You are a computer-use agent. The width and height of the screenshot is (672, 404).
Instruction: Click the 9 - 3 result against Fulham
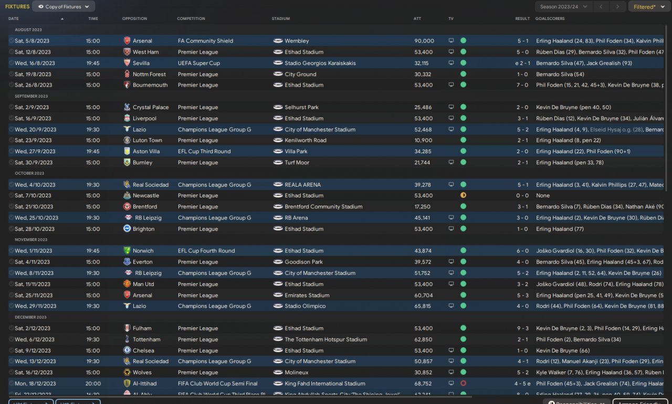click(x=522, y=328)
